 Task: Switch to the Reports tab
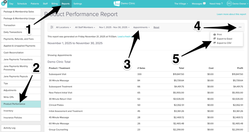tap(66, 4)
